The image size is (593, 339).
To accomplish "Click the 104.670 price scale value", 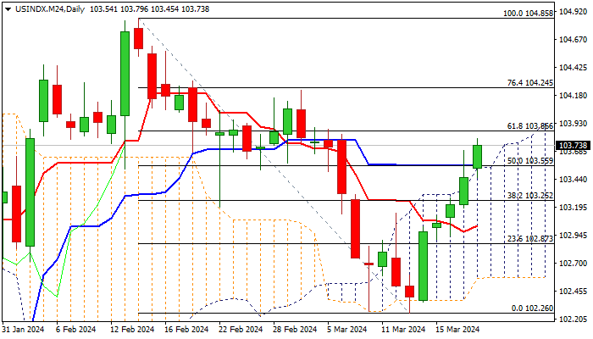I will pyautogui.click(x=573, y=40).
